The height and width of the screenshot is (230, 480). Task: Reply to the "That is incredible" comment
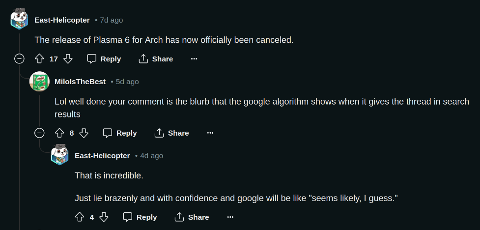tap(140, 217)
